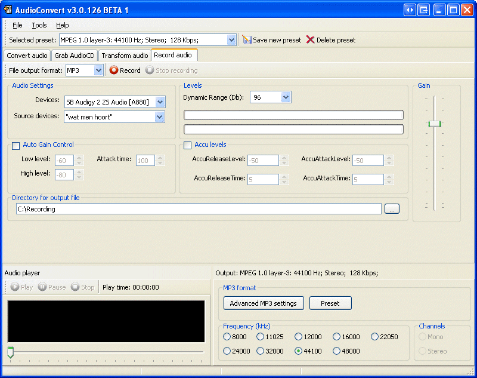Play audio in the Audio player

tap(21, 287)
